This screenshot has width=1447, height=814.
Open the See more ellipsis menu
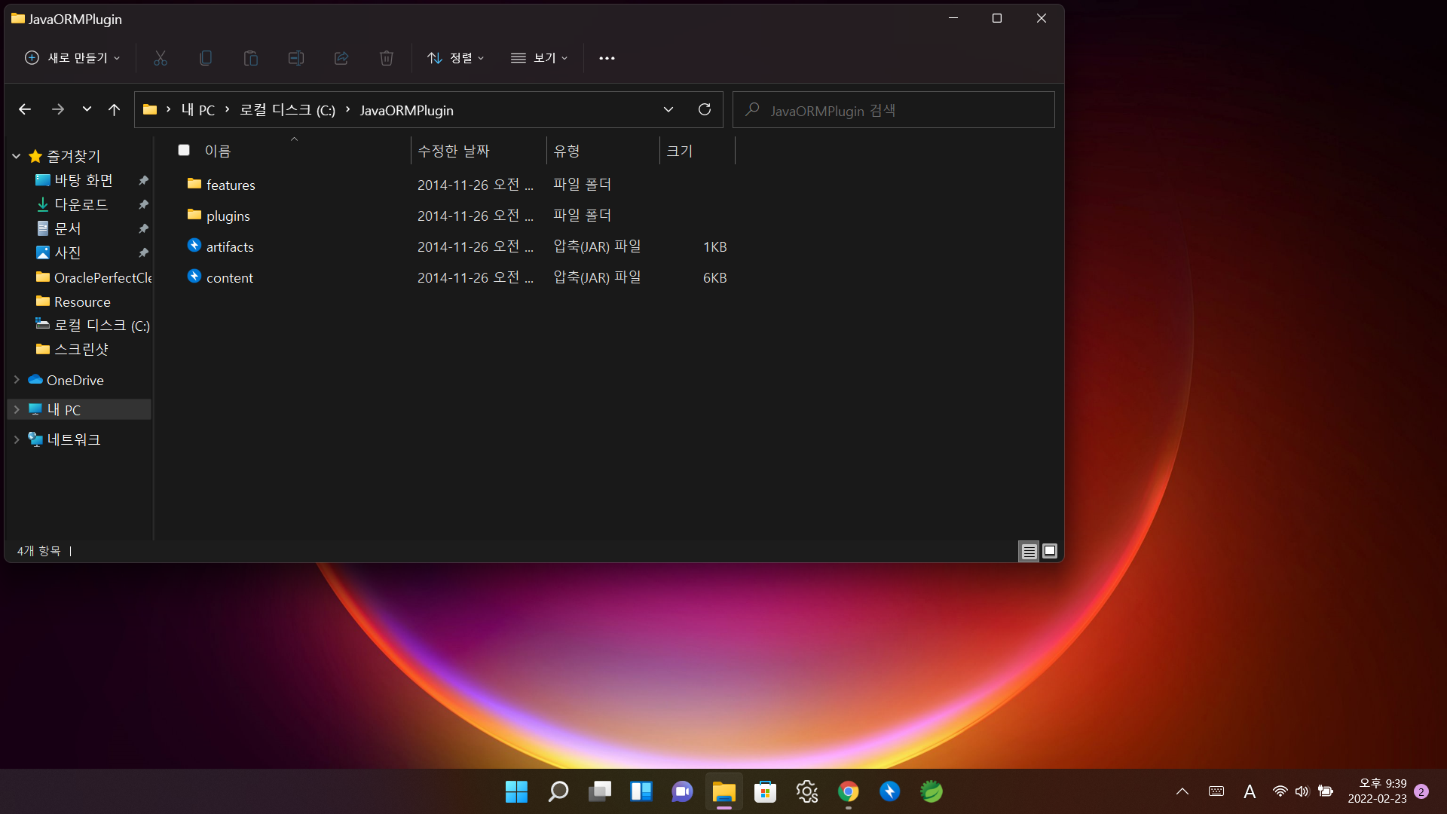tap(607, 58)
